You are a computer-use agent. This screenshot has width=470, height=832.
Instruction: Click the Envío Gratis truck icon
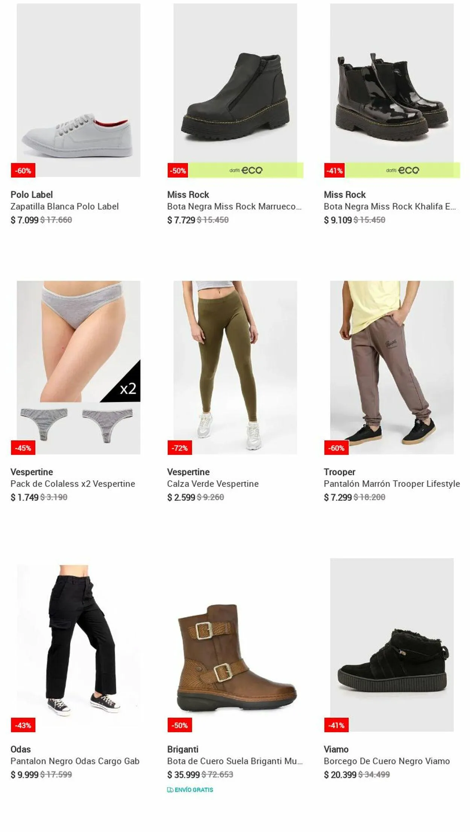tap(170, 790)
